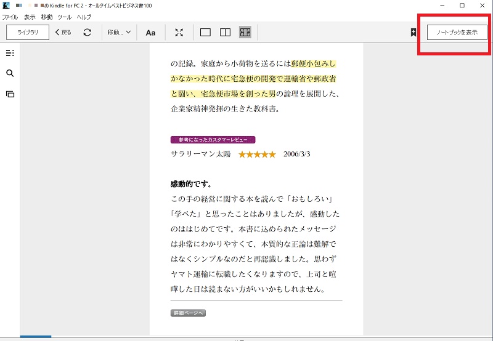Click the ノートブックを表示 button
The height and width of the screenshot is (341, 493).
[x=457, y=33]
